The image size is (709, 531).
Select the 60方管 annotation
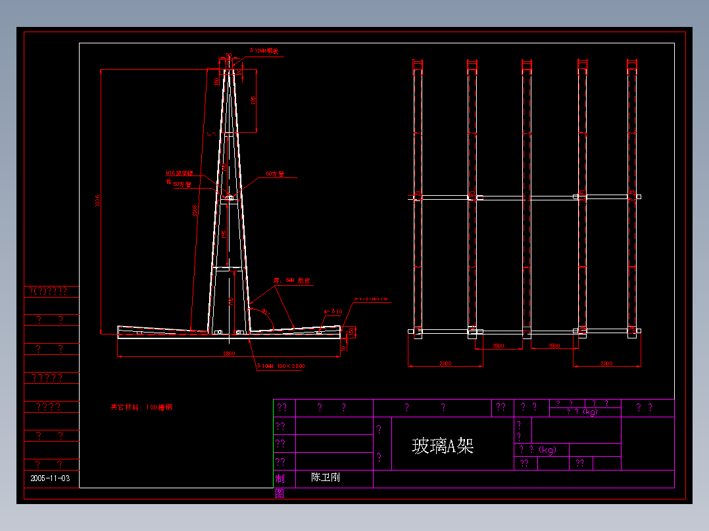[275, 173]
